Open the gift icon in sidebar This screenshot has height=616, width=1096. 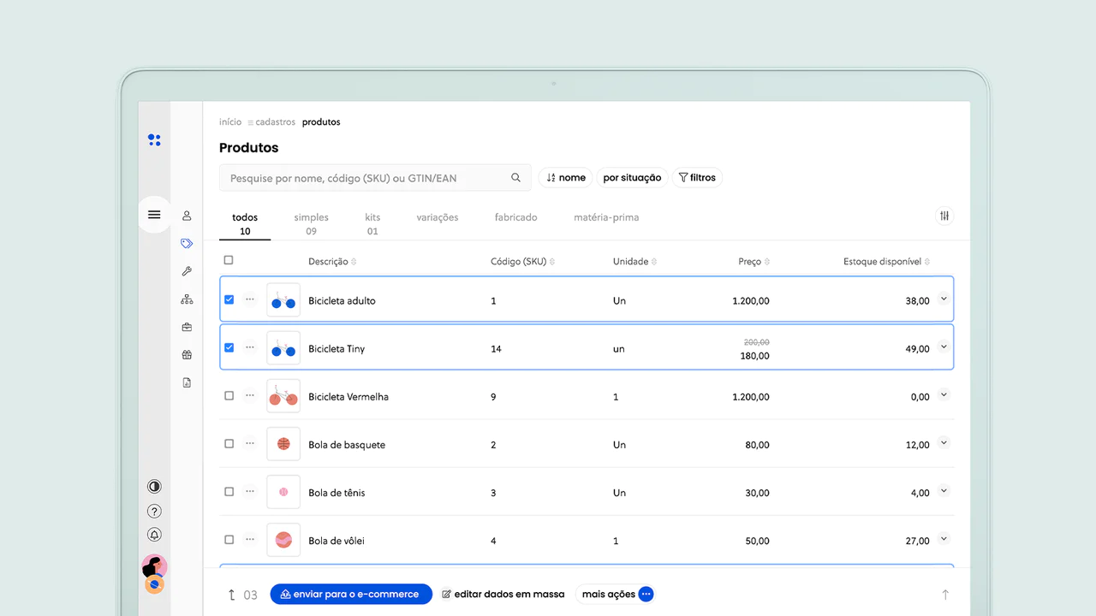pos(187,355)
